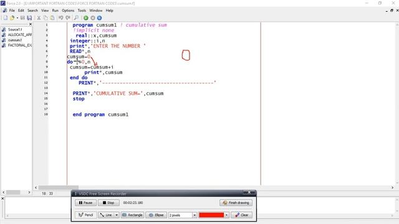
Task: Click the editor horizontal scrollbar thumb
Action: click(x=58, y=187)
